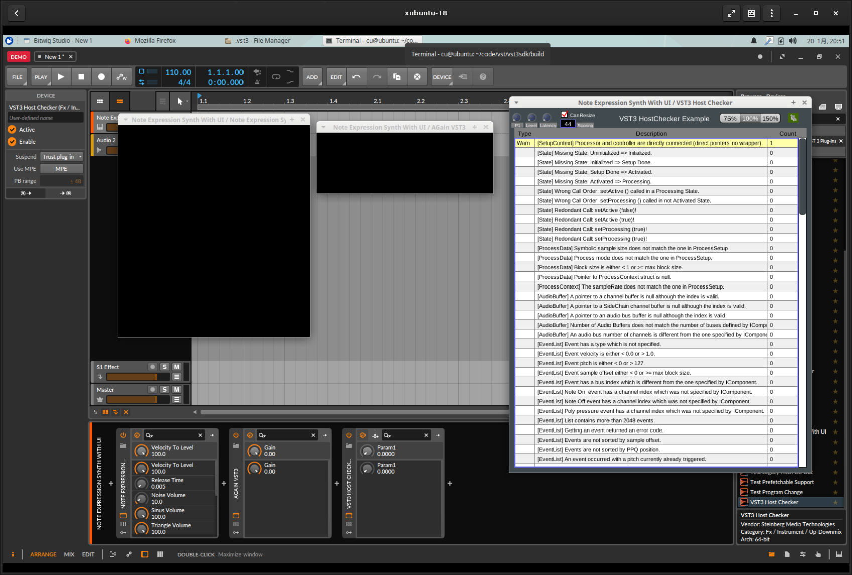The image size is (852, 575).
Task: Click the User-defined name input field
Action: [45, 118]
